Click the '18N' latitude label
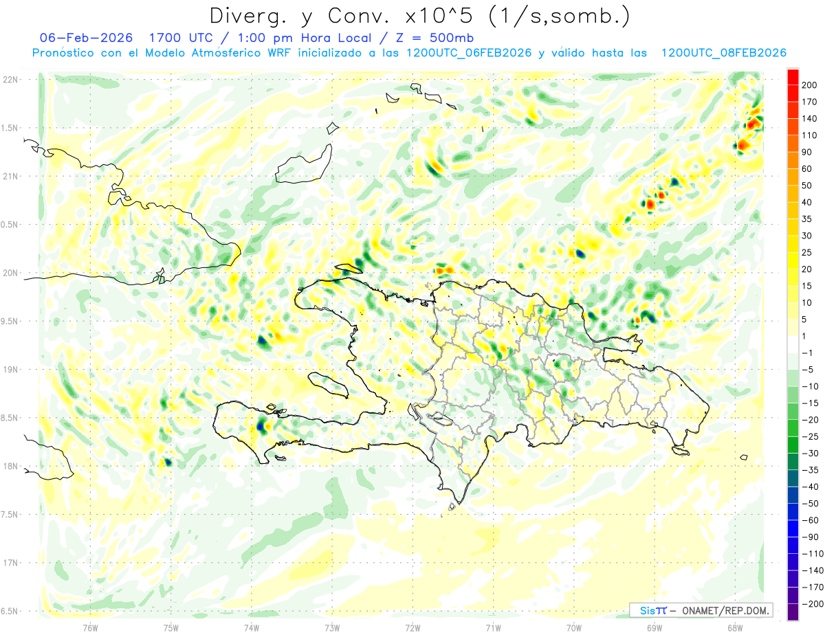 pos(12,466)
